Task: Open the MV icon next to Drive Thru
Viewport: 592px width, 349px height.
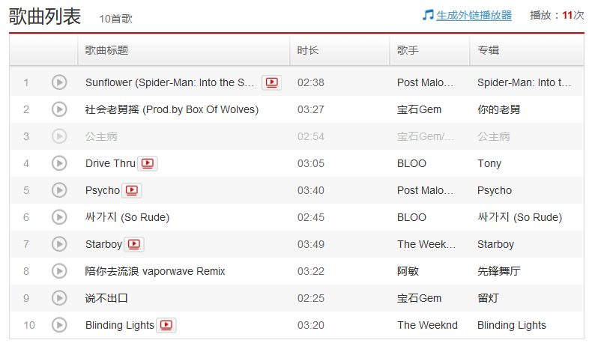Action: click(148, 163)
